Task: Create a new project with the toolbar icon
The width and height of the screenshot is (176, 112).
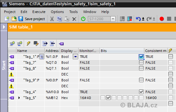Action: click(7, 19)
